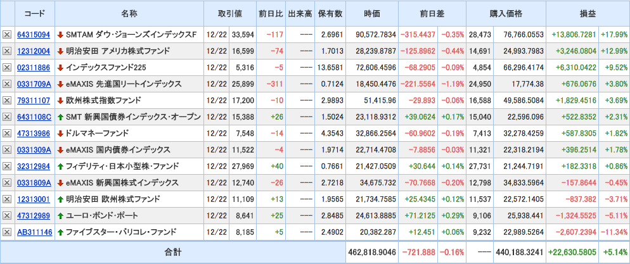
Task: Open fund code link 02311886
Action: [x=34, y=67]
